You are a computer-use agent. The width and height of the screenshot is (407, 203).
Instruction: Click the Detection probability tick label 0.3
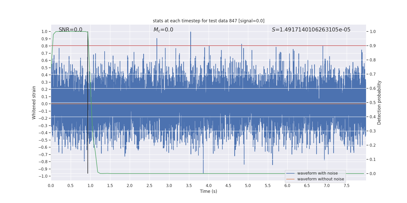pos(373,131)
